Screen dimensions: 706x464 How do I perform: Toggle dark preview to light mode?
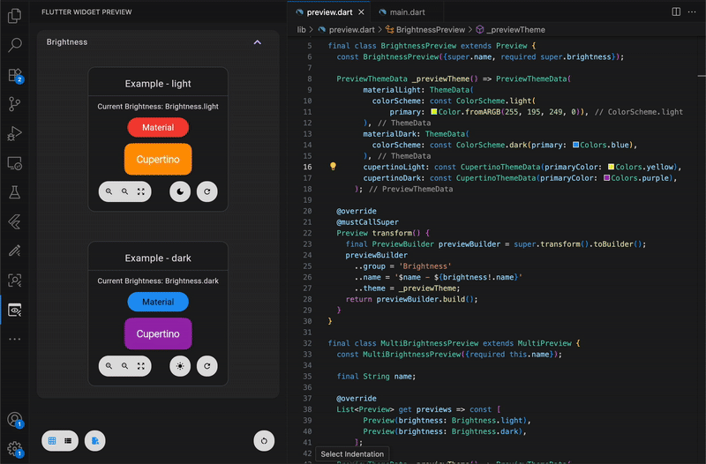180,365
